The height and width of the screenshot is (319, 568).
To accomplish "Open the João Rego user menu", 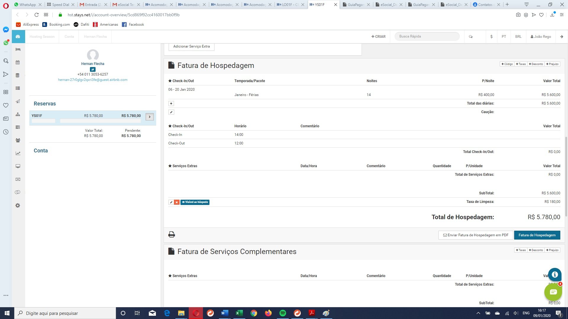I will [541, 37].
